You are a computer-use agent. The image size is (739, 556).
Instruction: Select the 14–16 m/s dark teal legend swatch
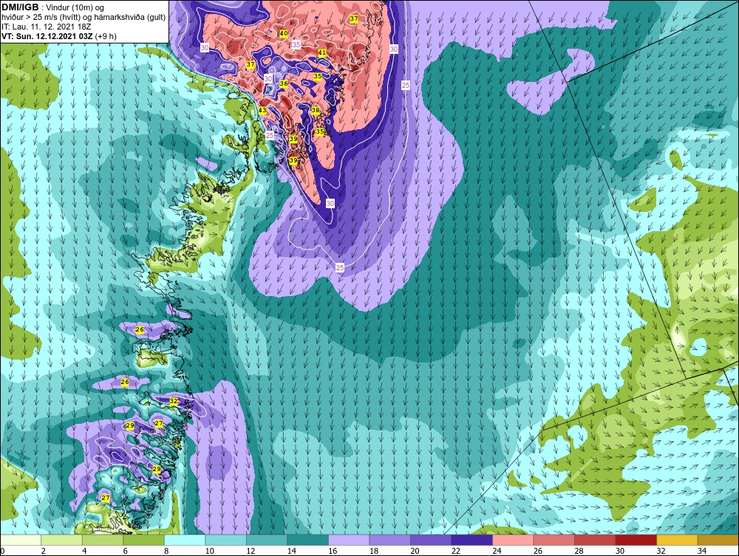307,540
